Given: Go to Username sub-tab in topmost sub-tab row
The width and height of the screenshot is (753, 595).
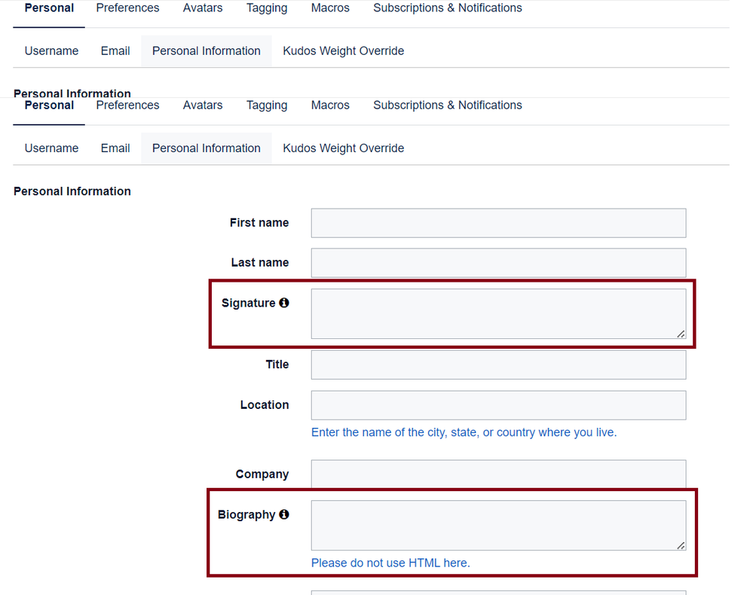Looking at the screenshot, I should coord(51,51).
